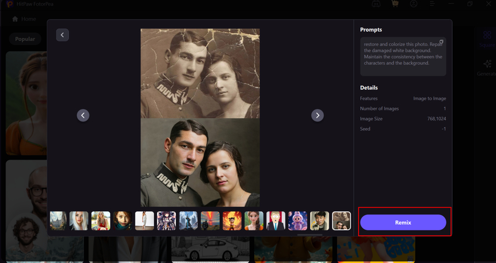Select the blonde woman thumbnail

point(101,221)
